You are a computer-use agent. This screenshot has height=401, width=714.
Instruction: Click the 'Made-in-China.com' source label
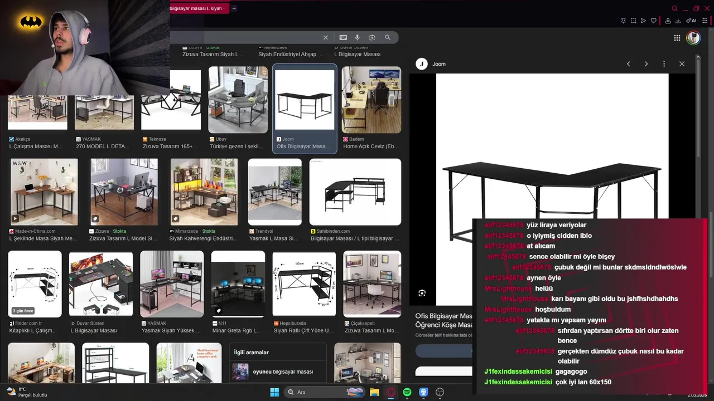[x=35, y=231]
